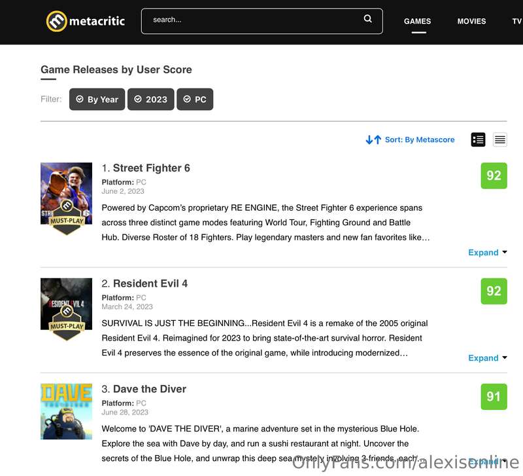Toggle the By Year filter

point(97,100)
